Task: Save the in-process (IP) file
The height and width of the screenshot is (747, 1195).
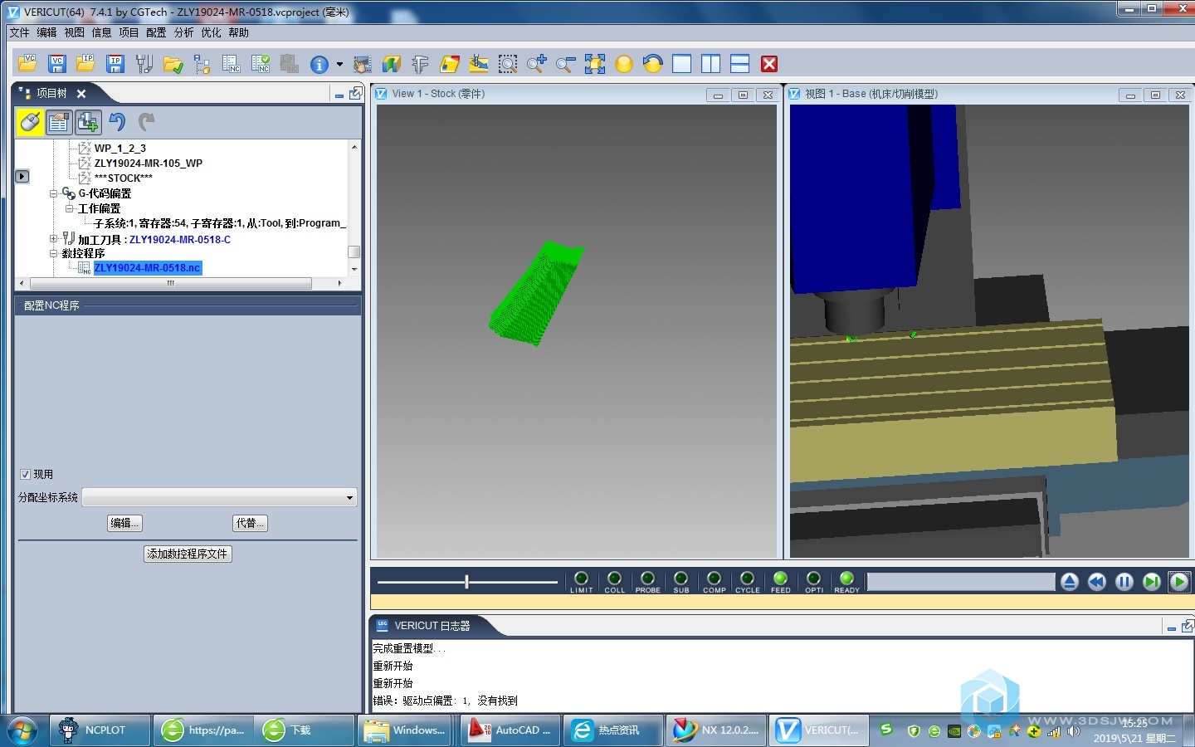Action: click(x=115, y=64)
